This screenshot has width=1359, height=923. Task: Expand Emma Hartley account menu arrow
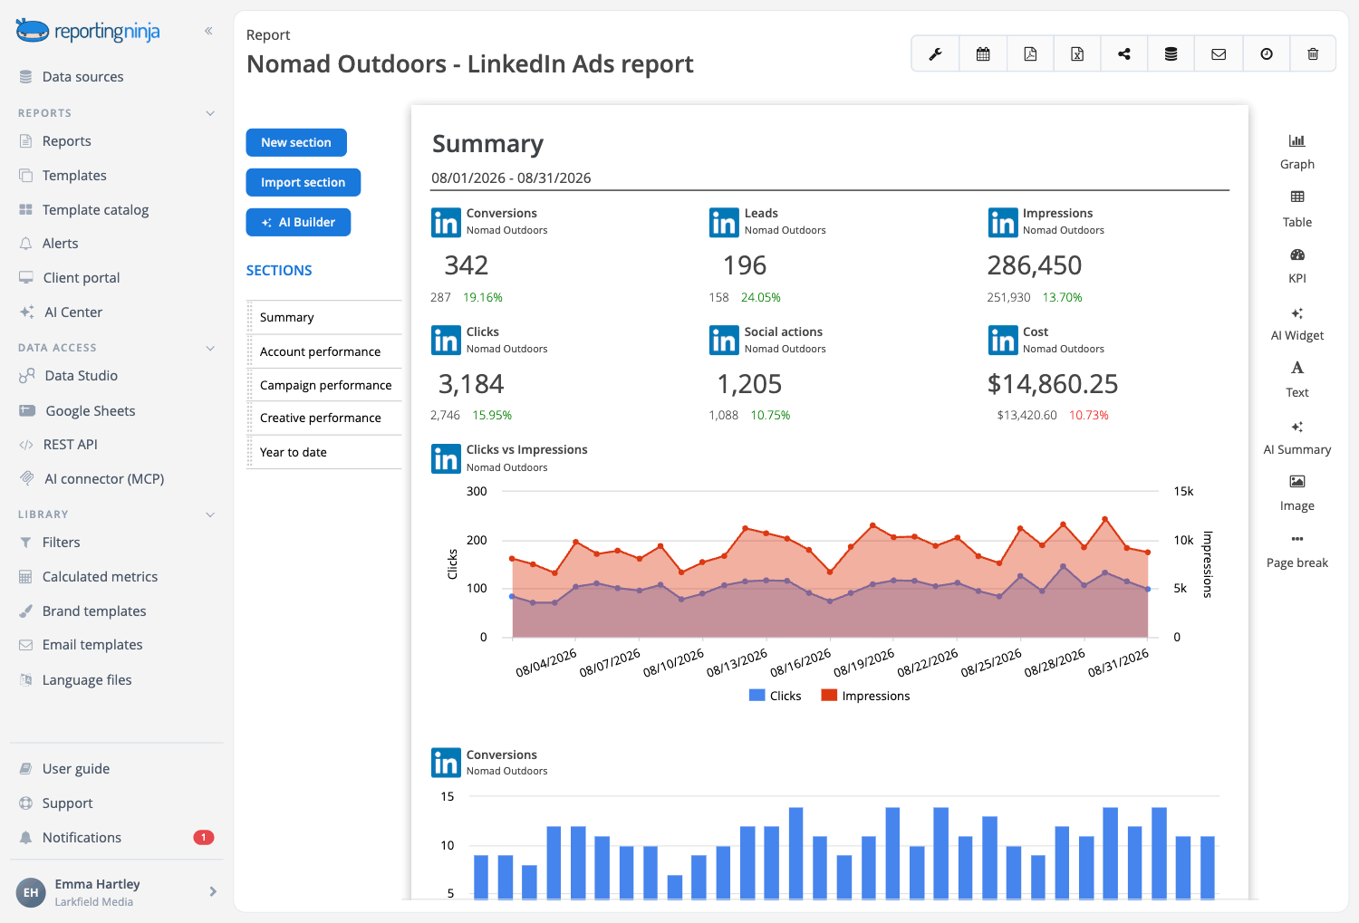point(213,891)
